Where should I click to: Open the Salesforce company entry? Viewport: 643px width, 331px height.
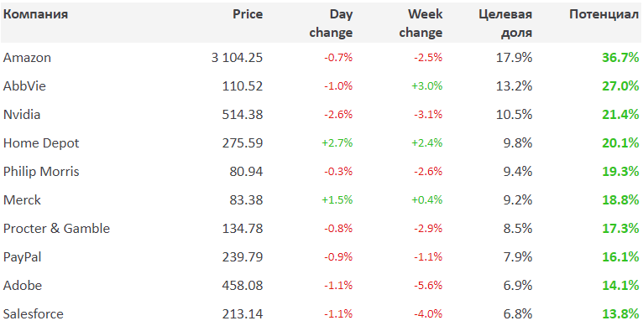point(34,314)
